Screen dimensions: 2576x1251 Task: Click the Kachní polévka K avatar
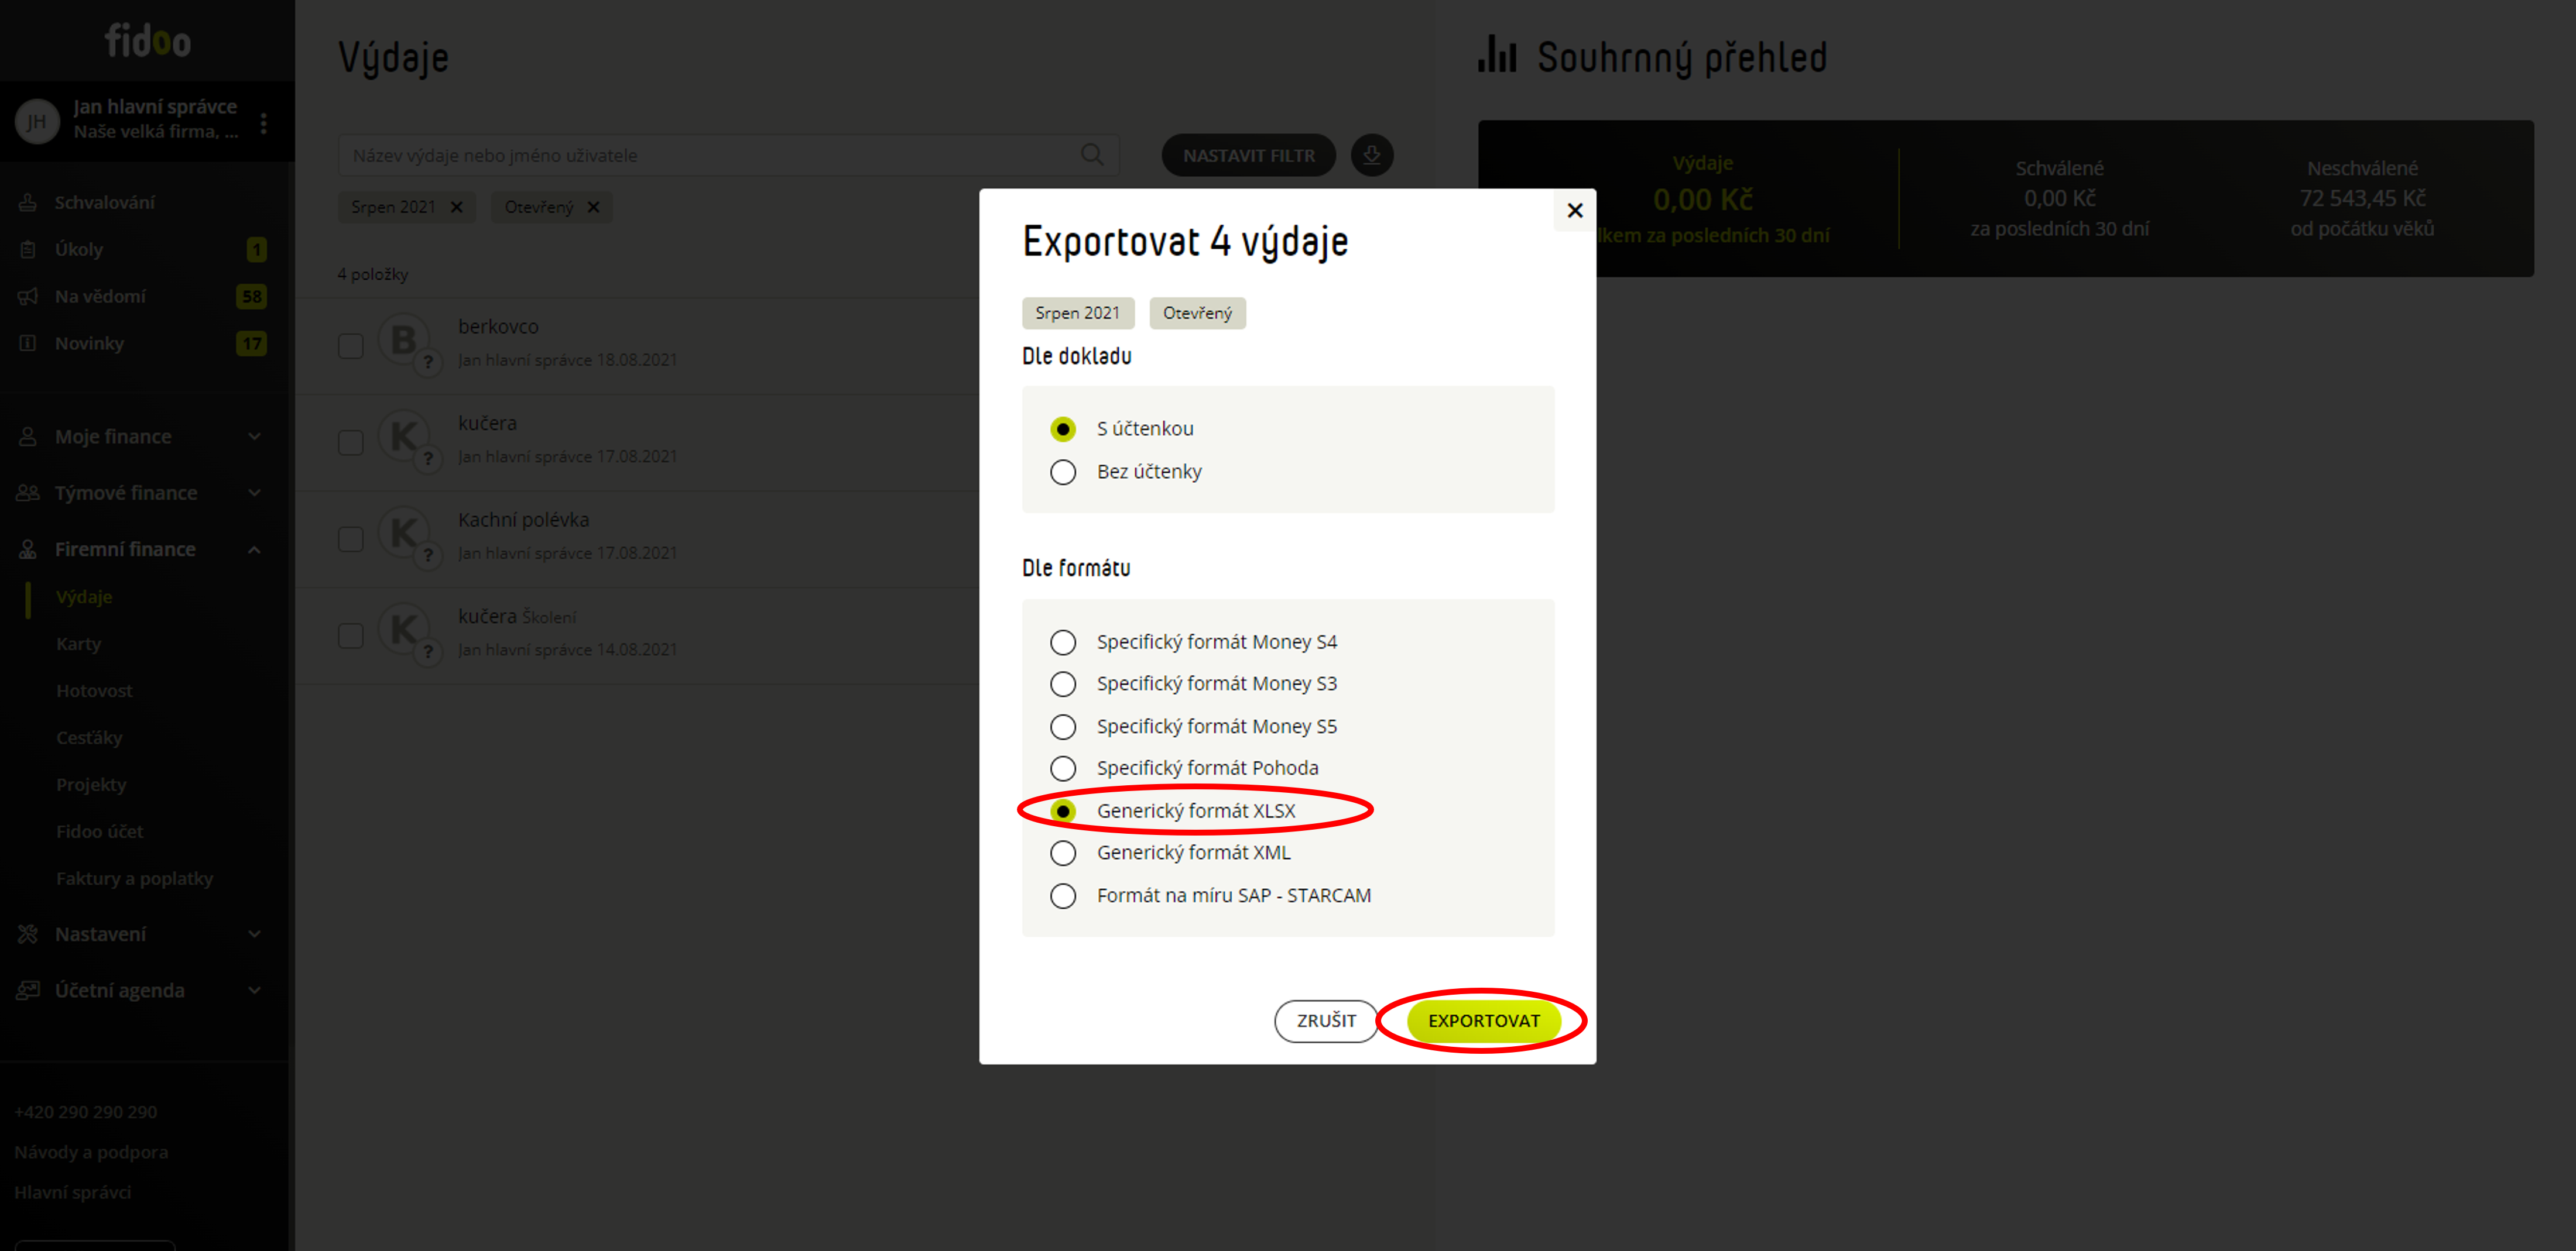(404, 534)
